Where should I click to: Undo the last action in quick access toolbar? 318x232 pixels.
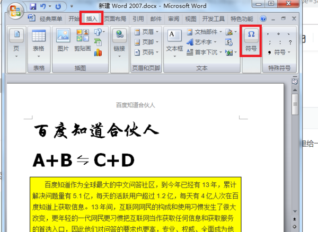click(x=43, y=6)
